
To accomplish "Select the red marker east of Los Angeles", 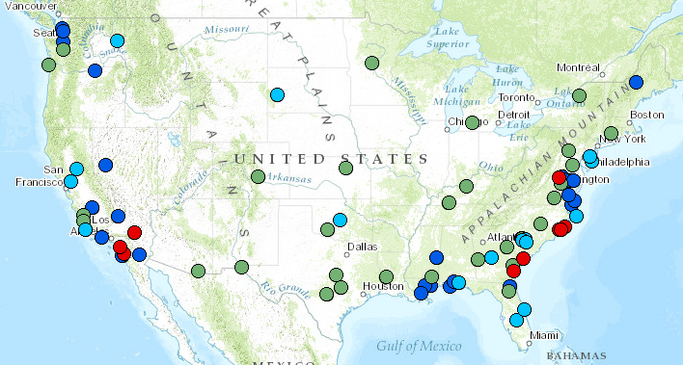I will [x=135, y=232].
